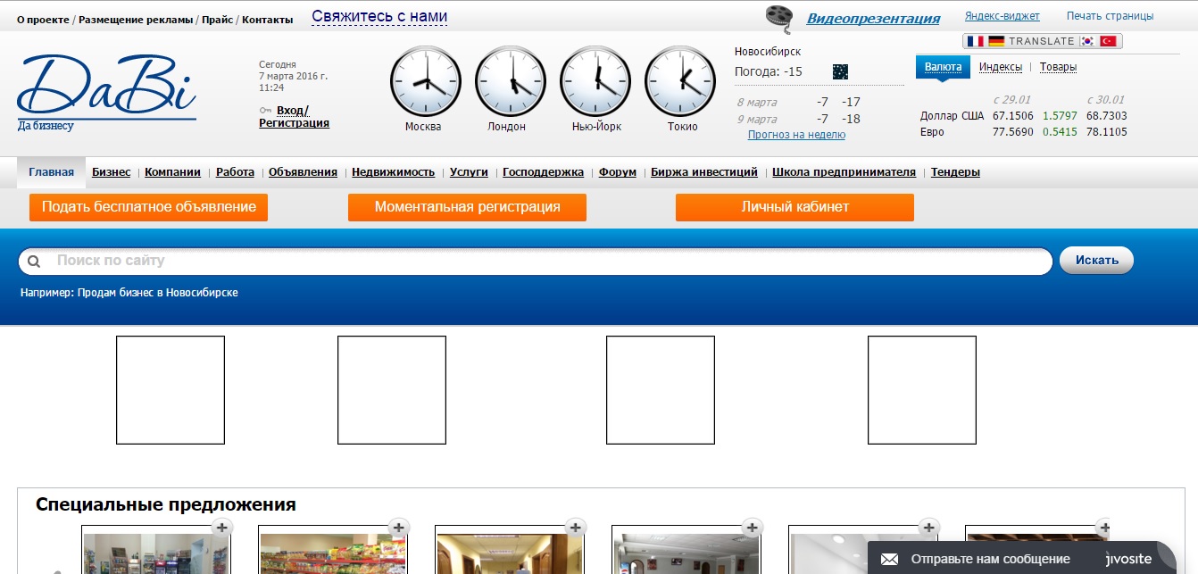Open the Услуги menu item
1198x574 pixels.
click(469, 172)
